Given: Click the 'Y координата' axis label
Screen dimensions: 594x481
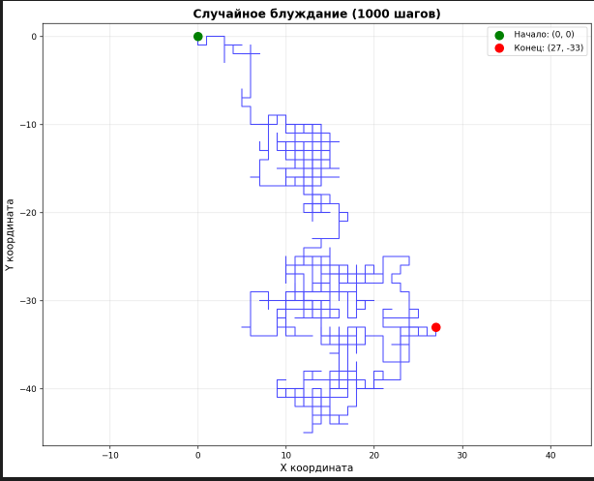Looking at the screenshot, I should (10, 234).
